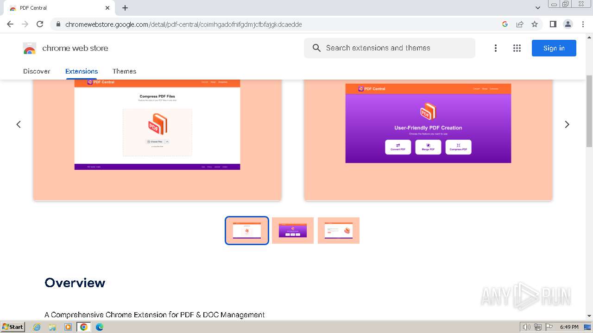The image size is (593, 333).
Task: Open the browser side panel
Action: click(x=553, y=24)
